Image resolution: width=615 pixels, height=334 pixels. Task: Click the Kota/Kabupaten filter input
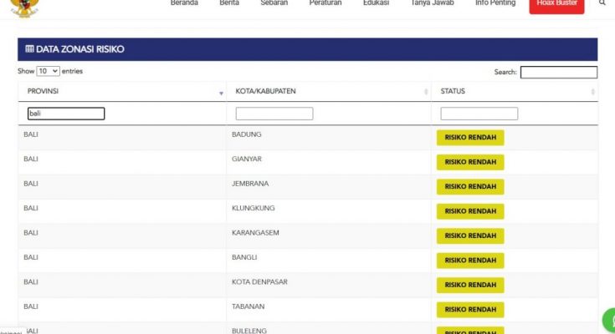[274, 114]
